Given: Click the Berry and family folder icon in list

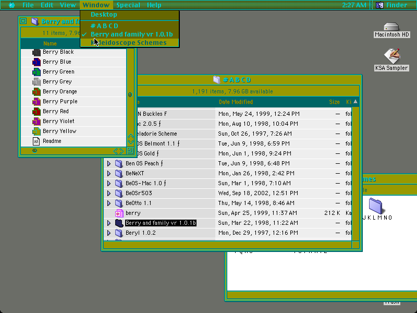Looking at the screenshot, I should click(119, 223).
